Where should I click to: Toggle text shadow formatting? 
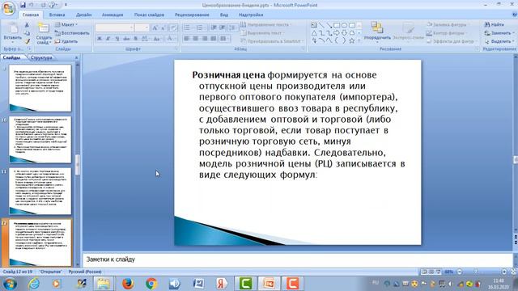(136, 39)
